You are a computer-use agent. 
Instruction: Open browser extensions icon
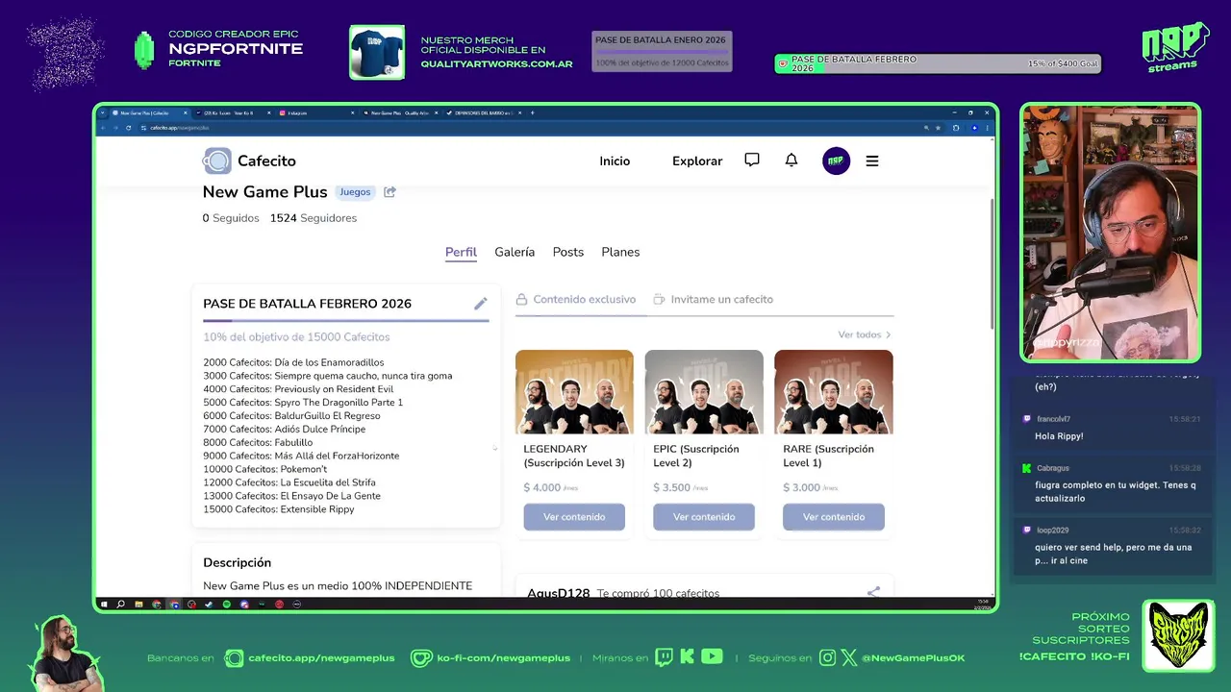(956, 128)
